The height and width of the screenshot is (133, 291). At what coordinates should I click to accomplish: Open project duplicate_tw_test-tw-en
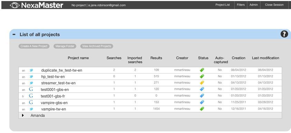[61, 70]
